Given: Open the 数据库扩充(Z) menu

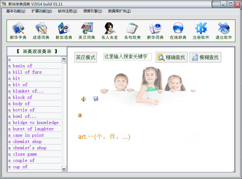Looking at the screenshot, I should 119,11.
